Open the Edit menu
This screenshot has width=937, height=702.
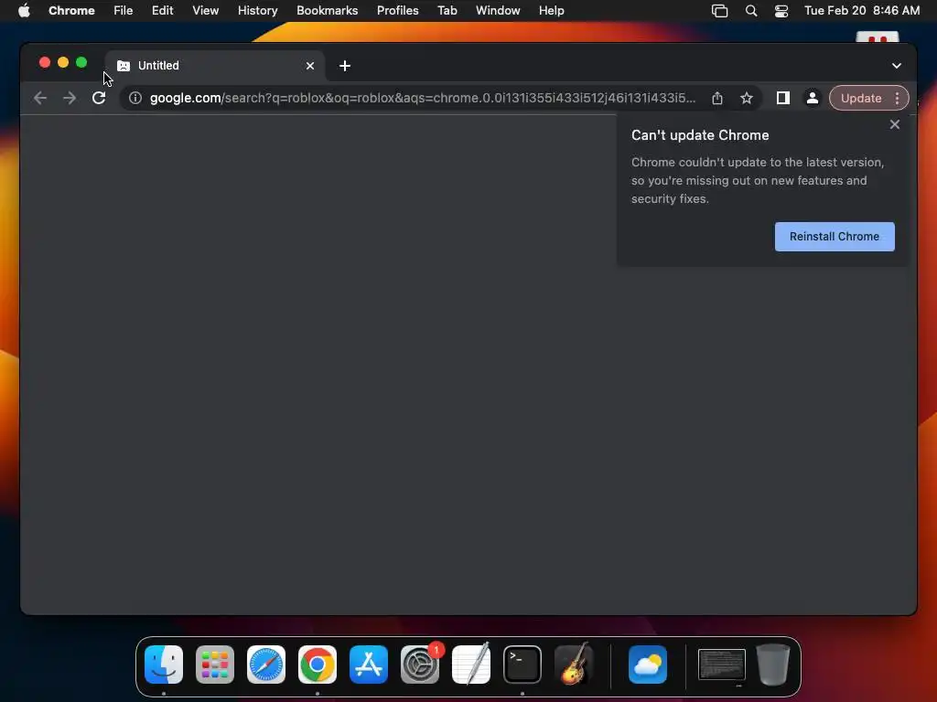pyautogui.click(x=163, y=11)
